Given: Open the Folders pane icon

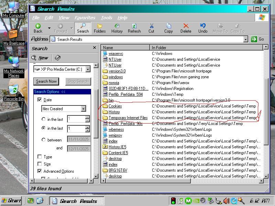Looking at the screenshot, I should point(100,26).
